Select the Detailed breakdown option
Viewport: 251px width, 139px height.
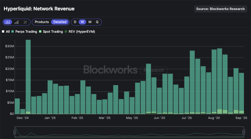pyautogui.click(x=60, y=22)
